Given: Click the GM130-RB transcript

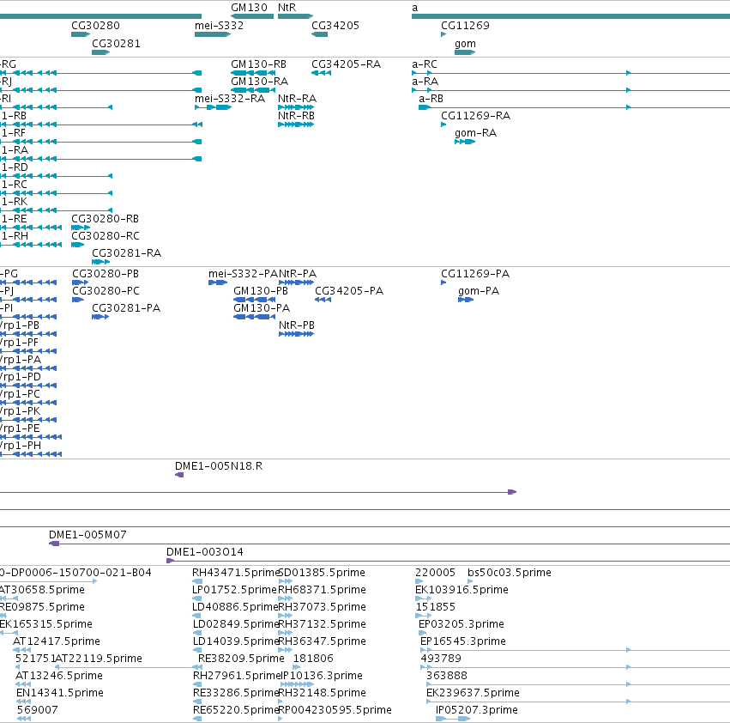Looking at the screenshot, I should coord(253,73).
